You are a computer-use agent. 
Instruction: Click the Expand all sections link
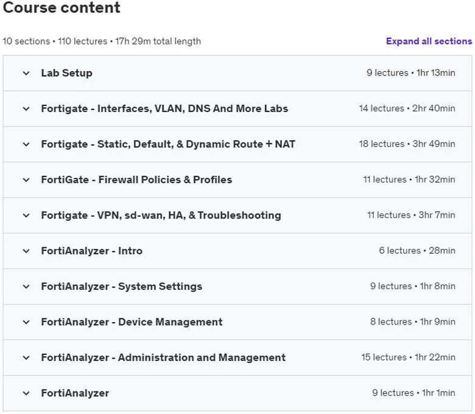pyautogui.click(x=429, y=41)
